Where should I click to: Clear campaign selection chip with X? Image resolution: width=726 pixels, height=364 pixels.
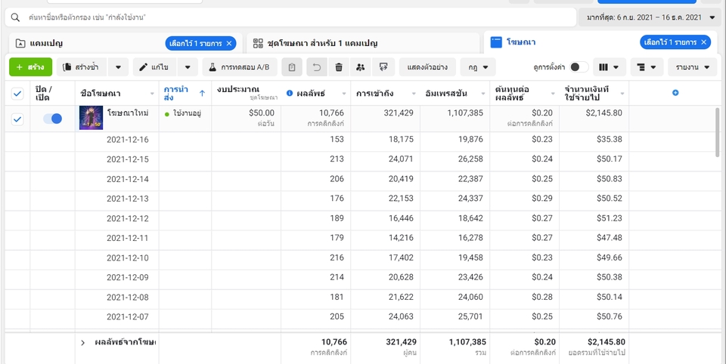click(229, 44)
